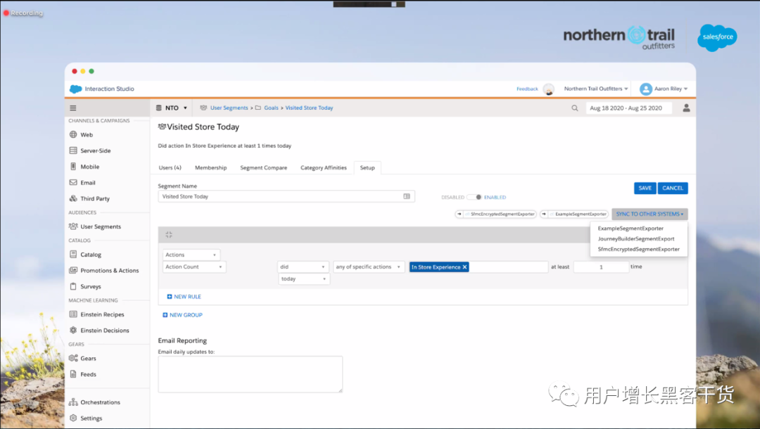Image resolution: width=760 pixels, height=429 pixels.
Task: Remove the In Store Experience tag
Action: coord(465,267)
